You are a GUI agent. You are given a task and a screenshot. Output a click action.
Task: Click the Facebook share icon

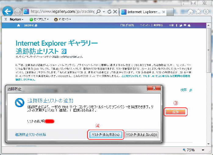176,25
